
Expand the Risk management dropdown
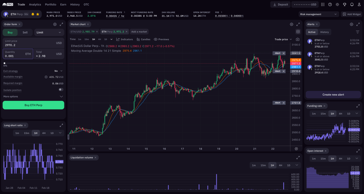(318, 14)
